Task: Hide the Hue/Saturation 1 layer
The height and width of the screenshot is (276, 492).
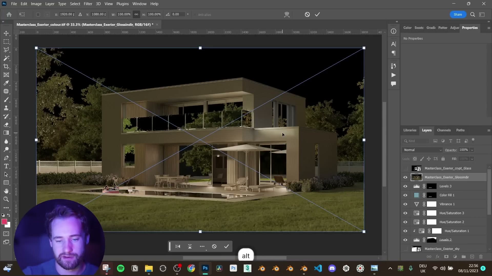Action: tap(405, 231)
